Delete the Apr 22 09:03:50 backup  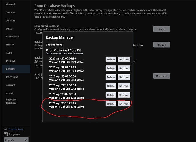111,59
